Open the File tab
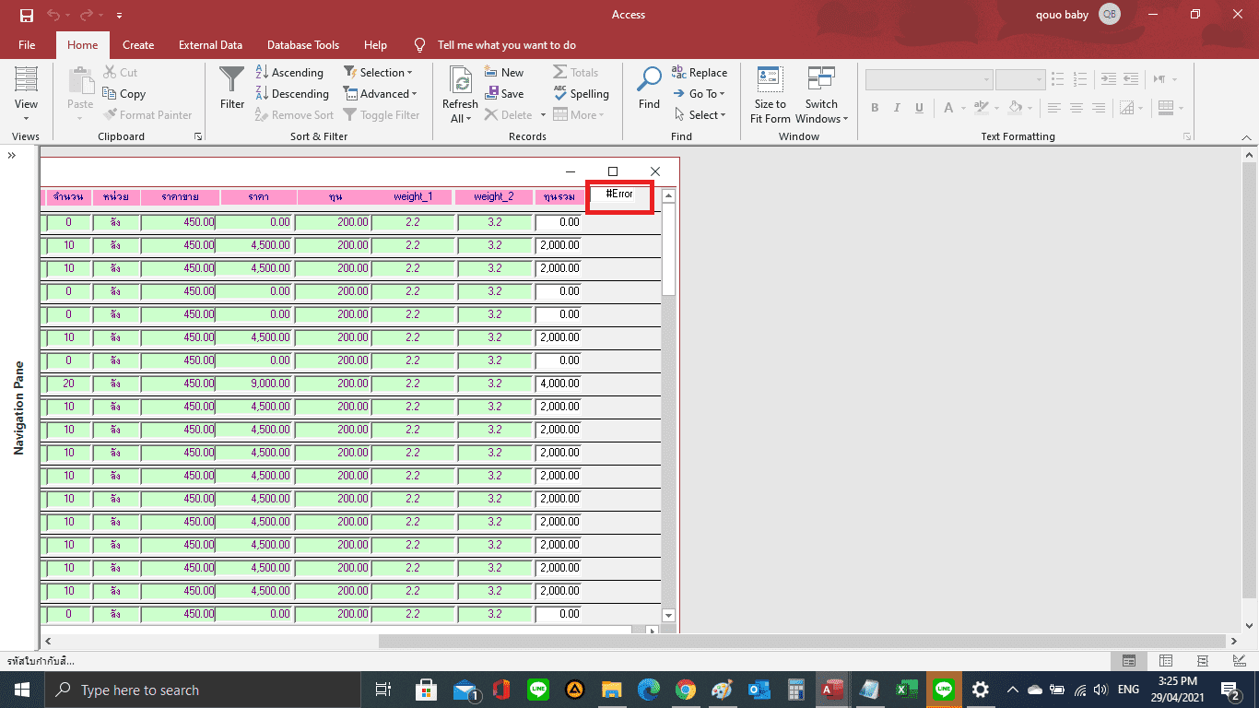The height and width of the screenshot is (708, 1259). coord(27,44)
